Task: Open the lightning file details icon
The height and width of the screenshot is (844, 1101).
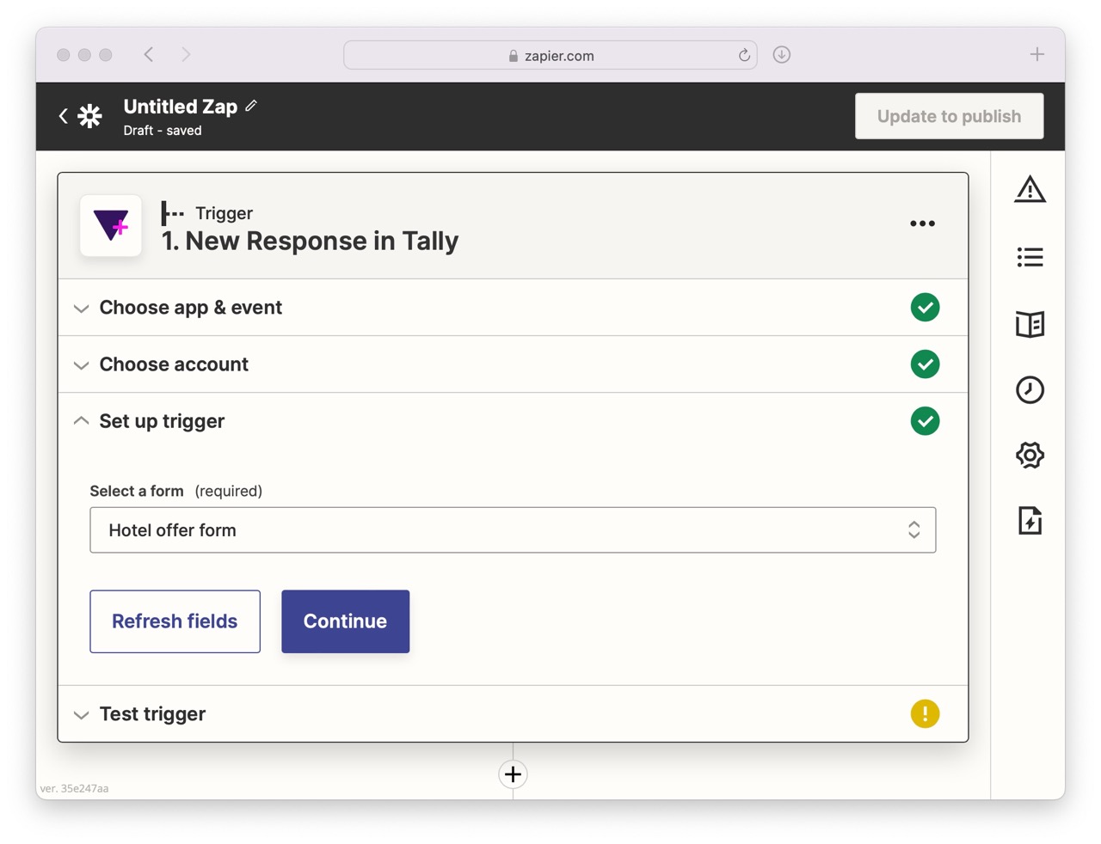Action: pos(1030,521)
